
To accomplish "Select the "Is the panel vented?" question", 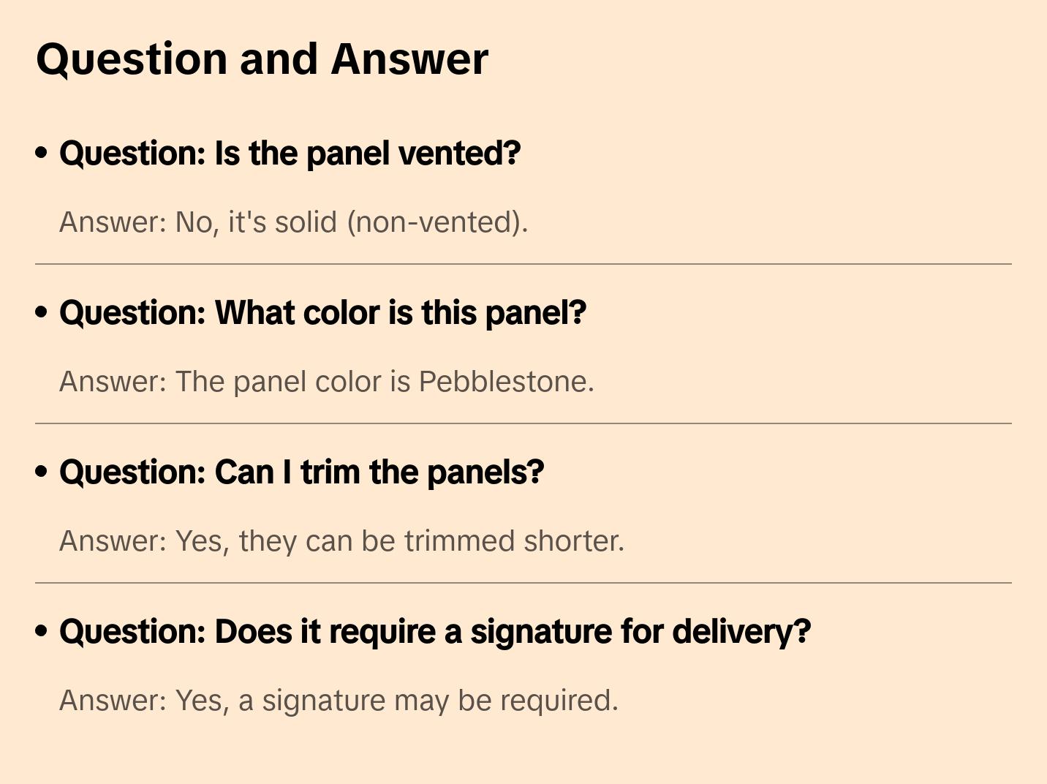I will [290, 154].
